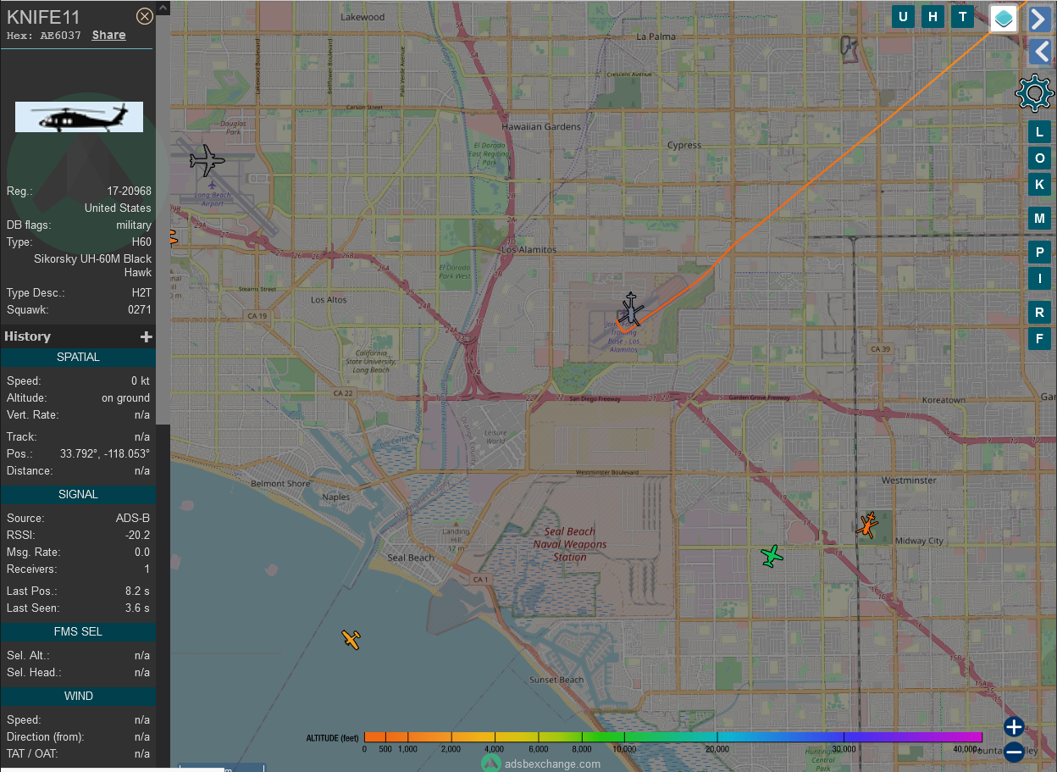Click the Source value ADS-B
Screen dimensions: 1057x772
click(x=133, y=519)
